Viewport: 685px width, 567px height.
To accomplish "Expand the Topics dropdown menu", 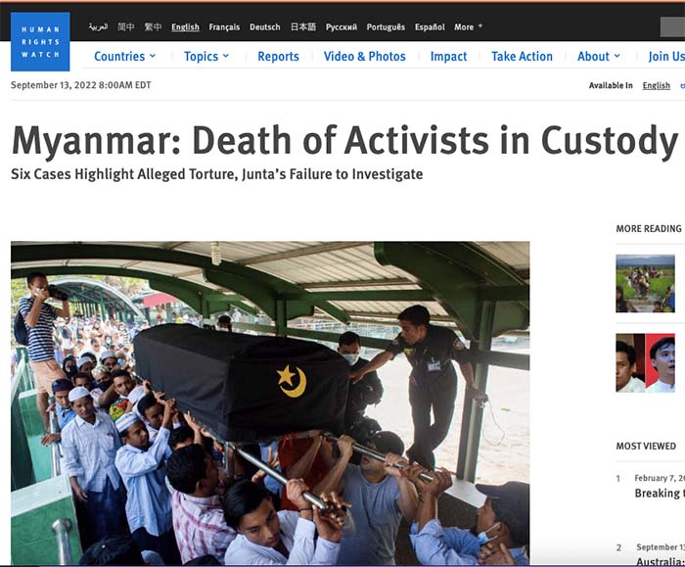I will 206,57.
